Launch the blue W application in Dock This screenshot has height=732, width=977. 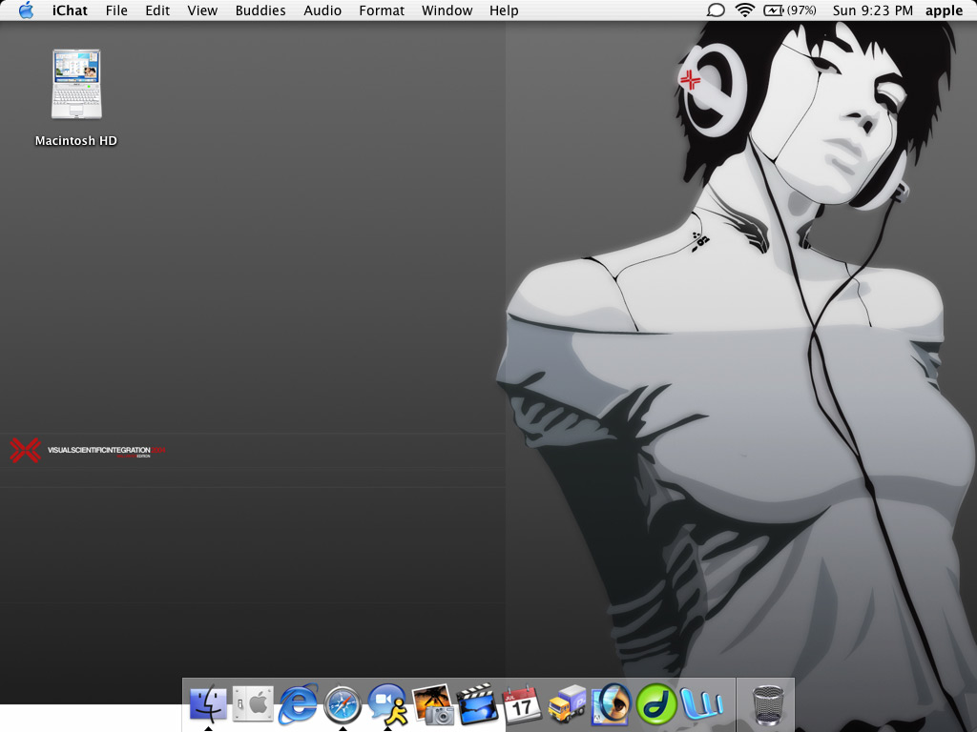701,704
